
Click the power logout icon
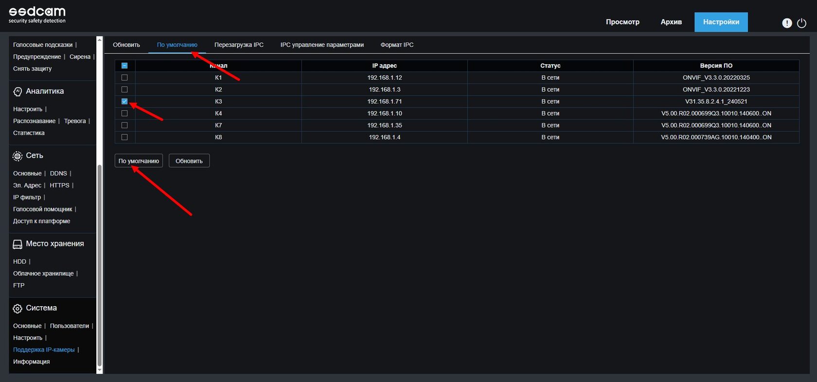coord(802,23)
